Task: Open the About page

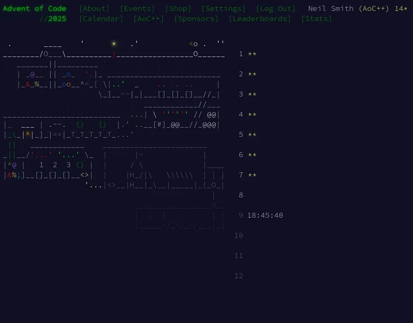Action: 94,8
